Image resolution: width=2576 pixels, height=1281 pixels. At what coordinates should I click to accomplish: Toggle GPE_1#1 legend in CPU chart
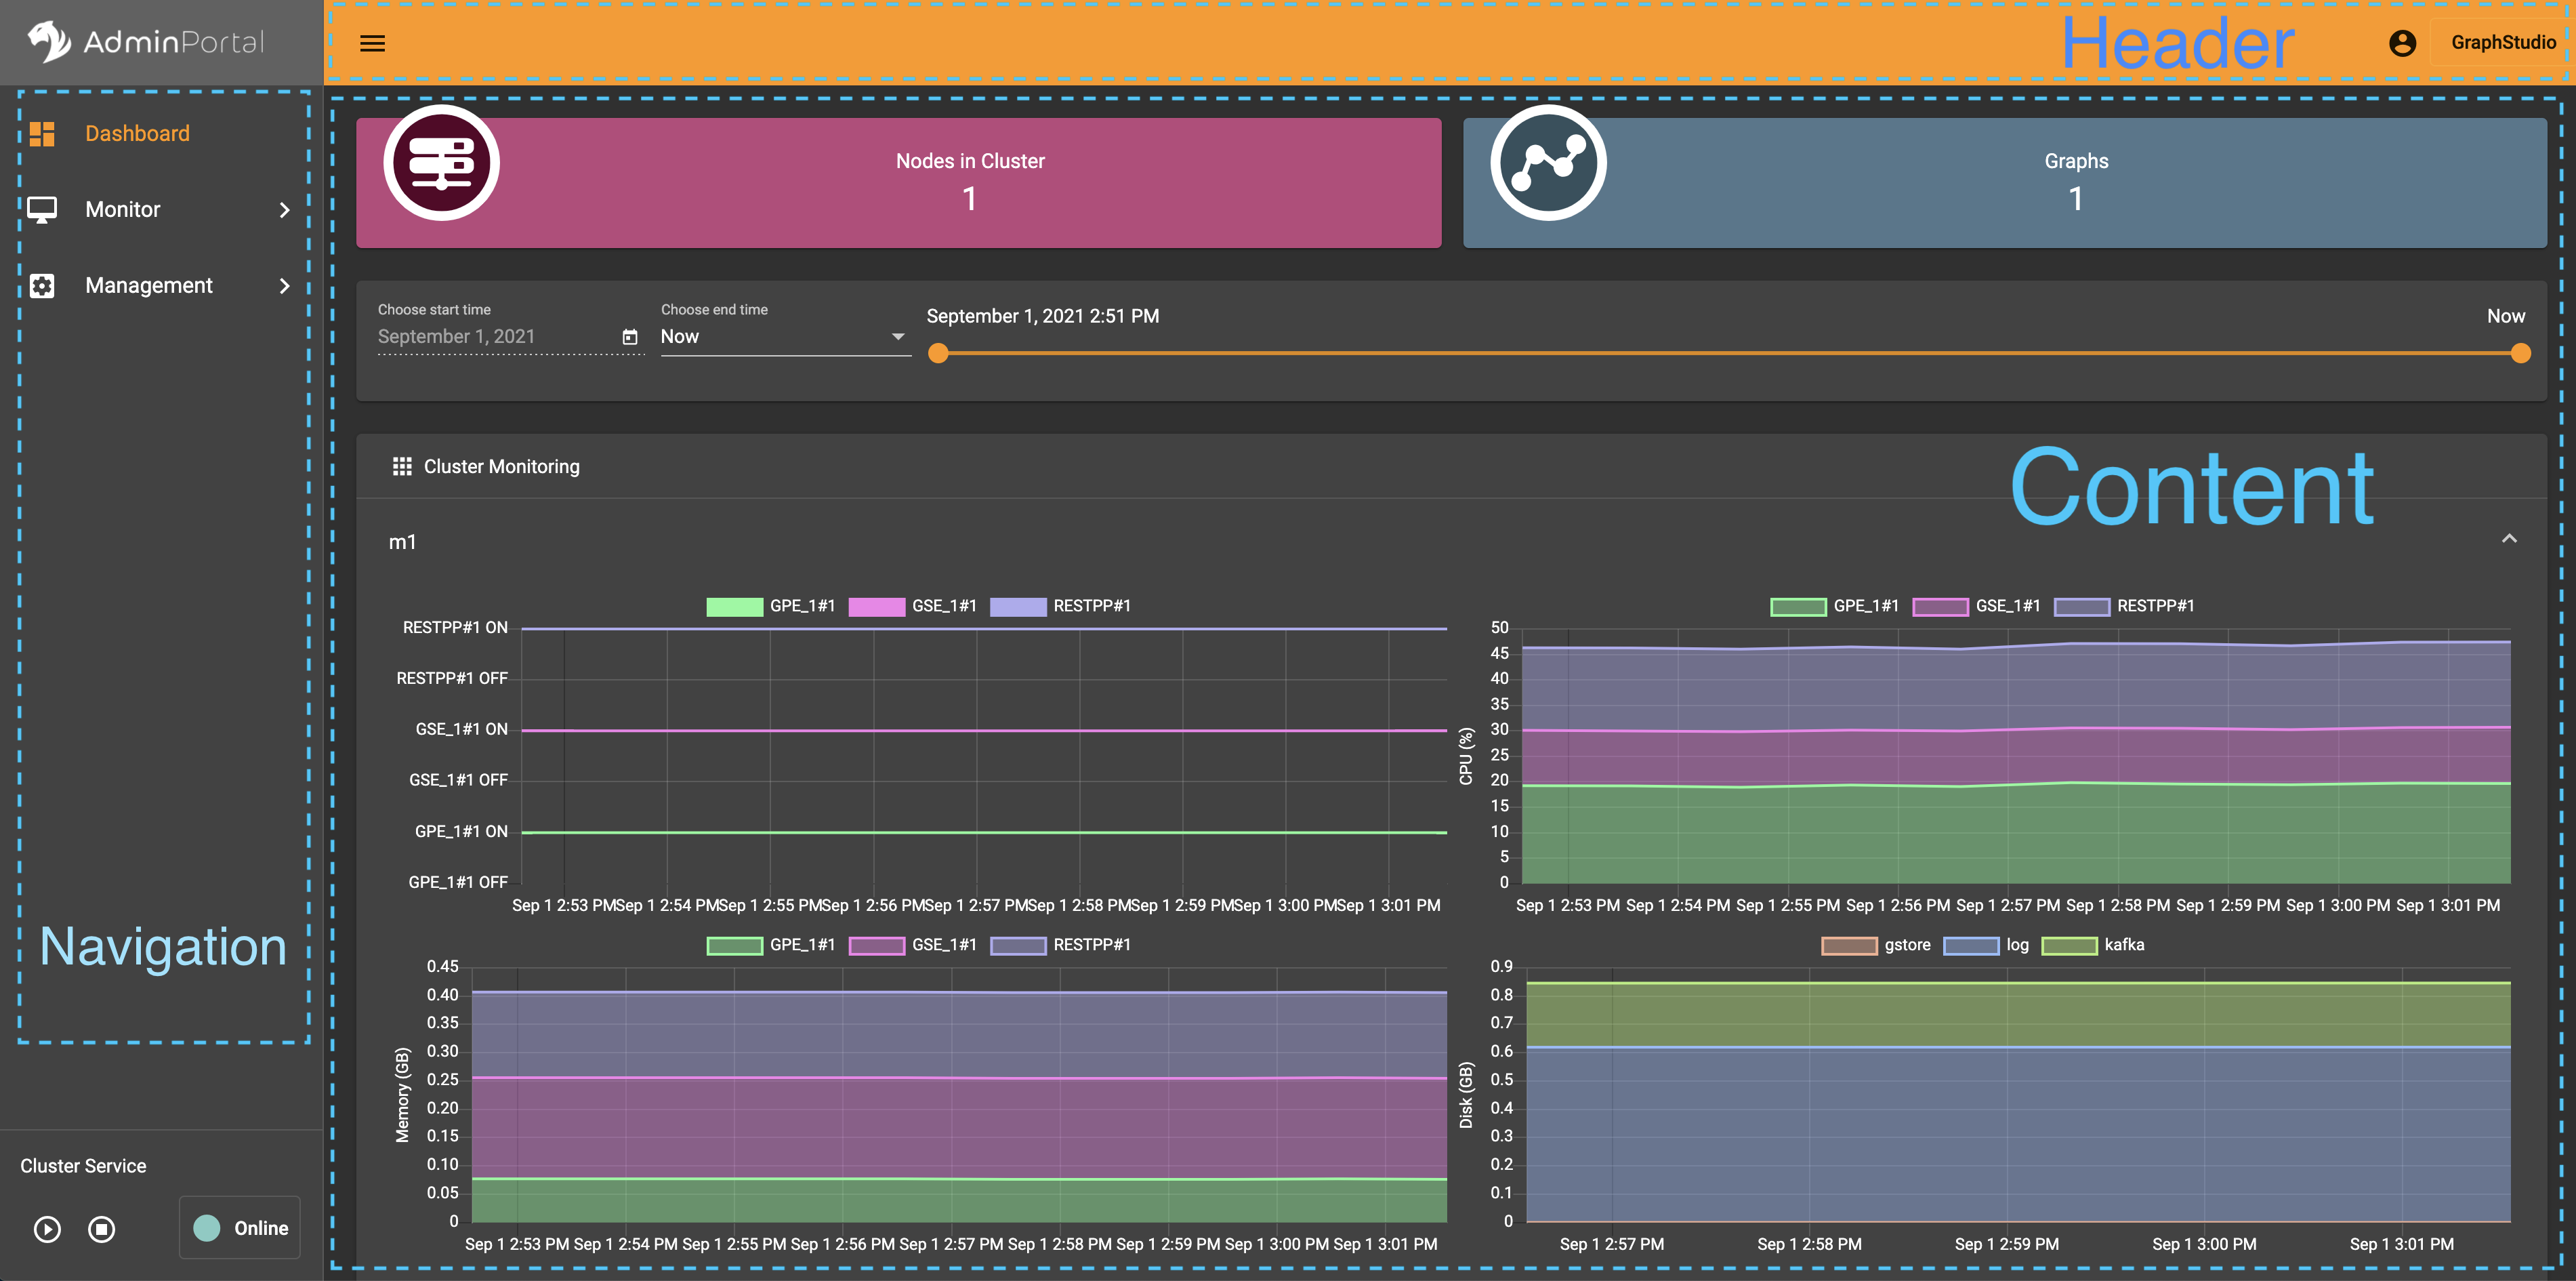(1798, 606)
